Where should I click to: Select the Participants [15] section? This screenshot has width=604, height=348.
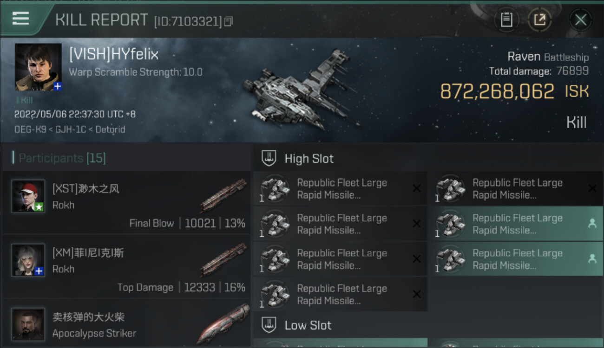point(62,158)
